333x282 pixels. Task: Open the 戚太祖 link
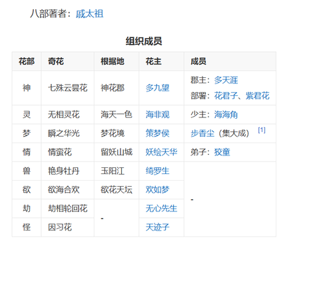(x=89, y=14)
